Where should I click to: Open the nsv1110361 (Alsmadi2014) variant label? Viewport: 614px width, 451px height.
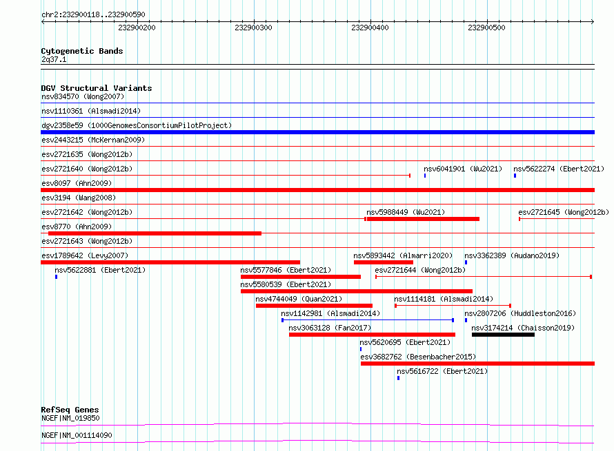91,111
